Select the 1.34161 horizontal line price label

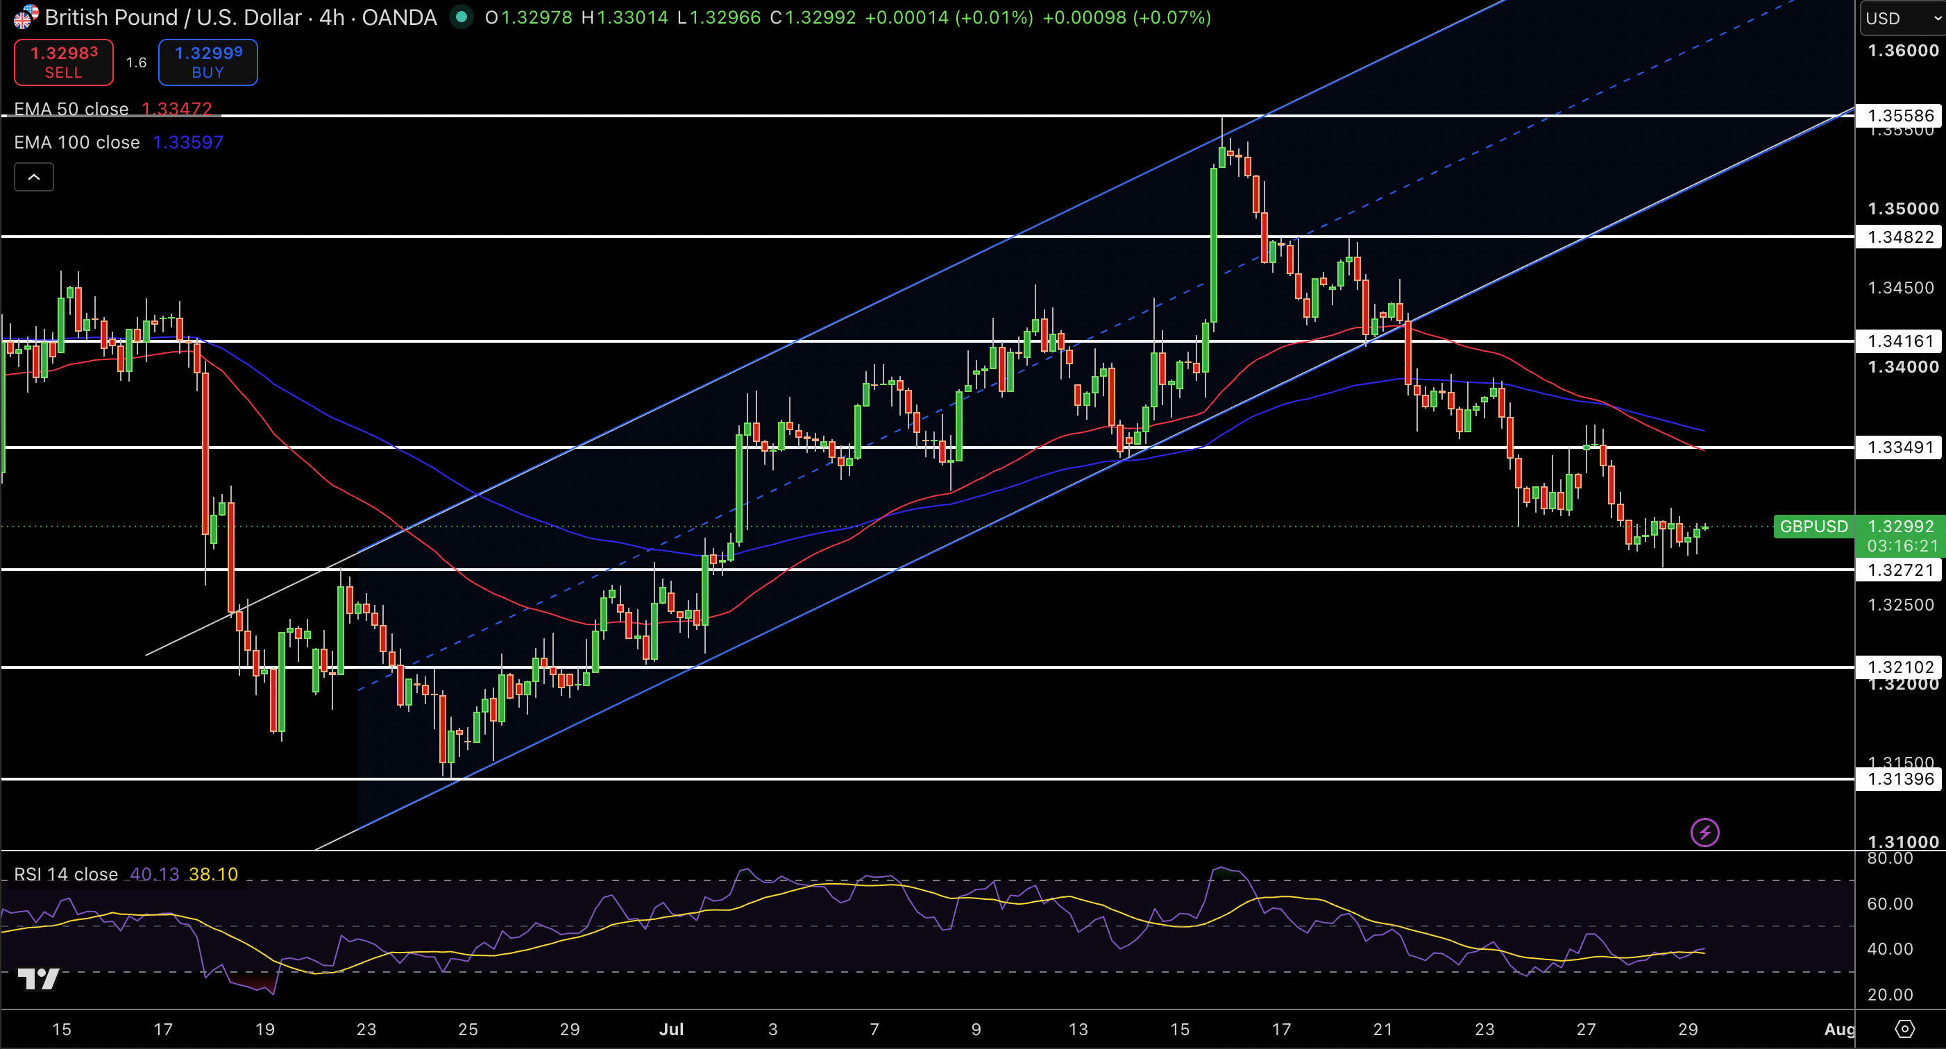tap(1900, 341)
